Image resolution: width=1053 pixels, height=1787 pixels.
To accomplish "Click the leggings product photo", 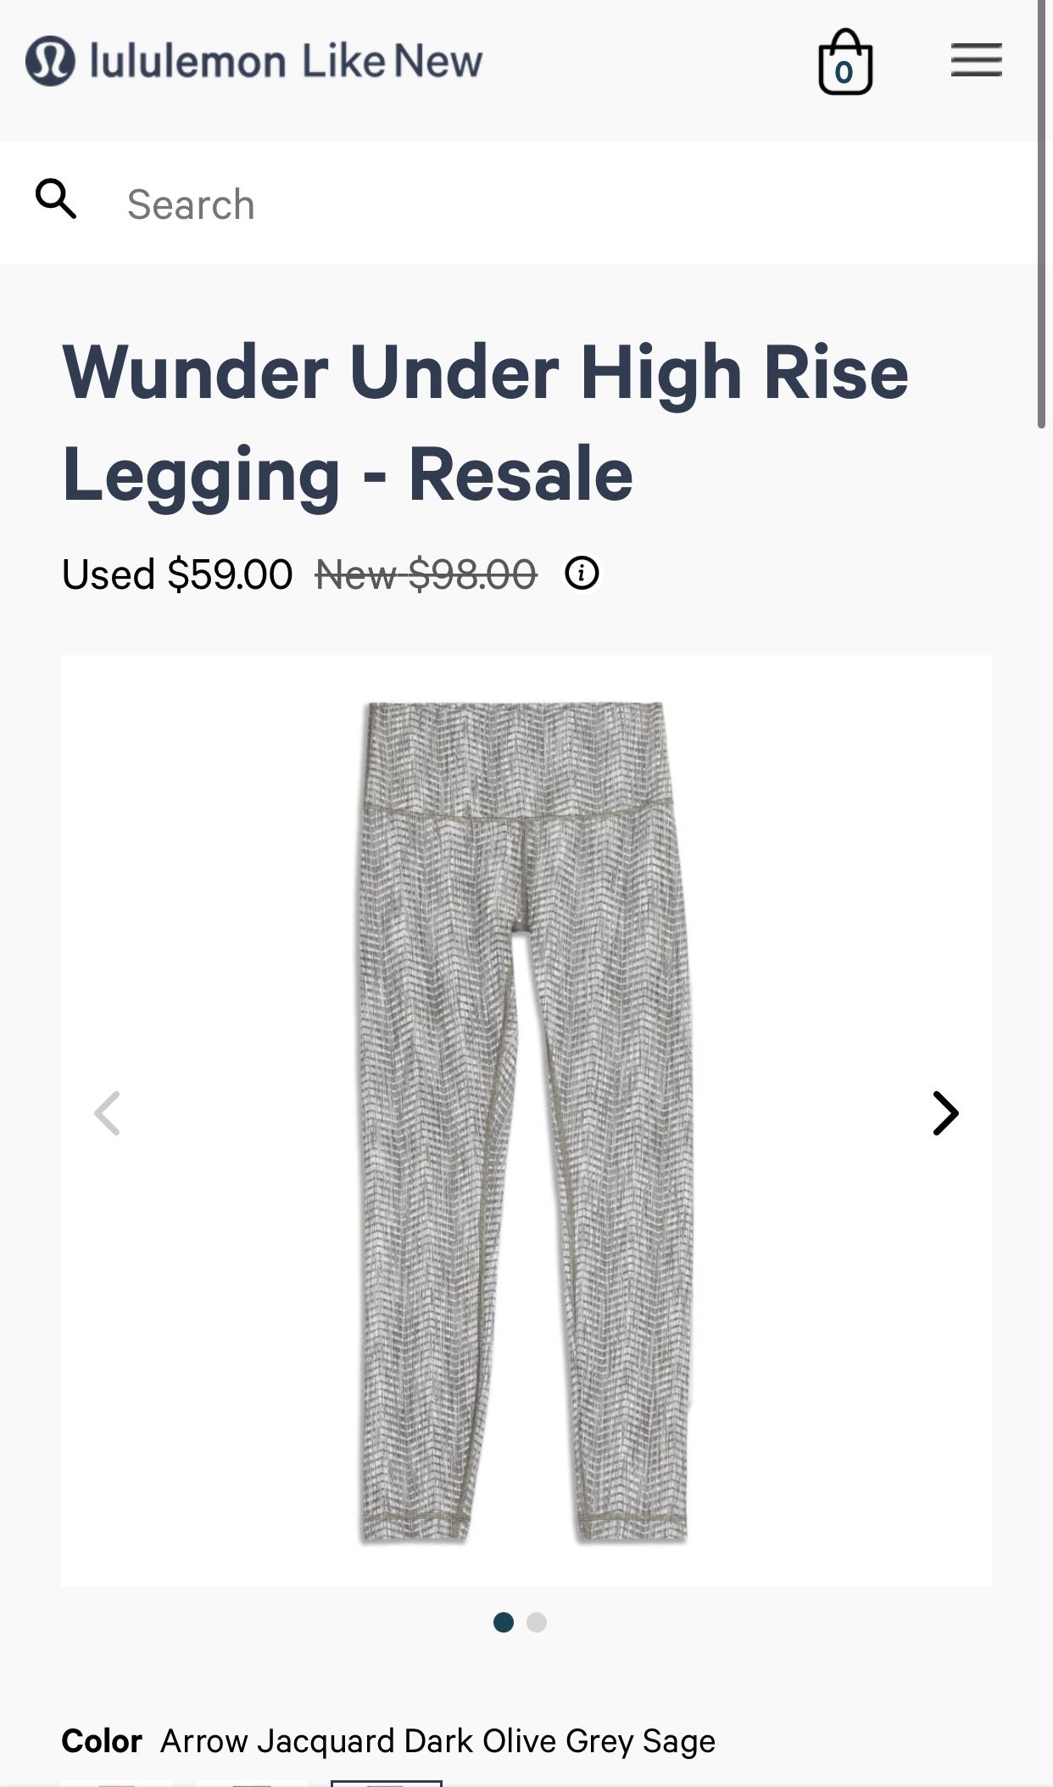I will 526,1122.
